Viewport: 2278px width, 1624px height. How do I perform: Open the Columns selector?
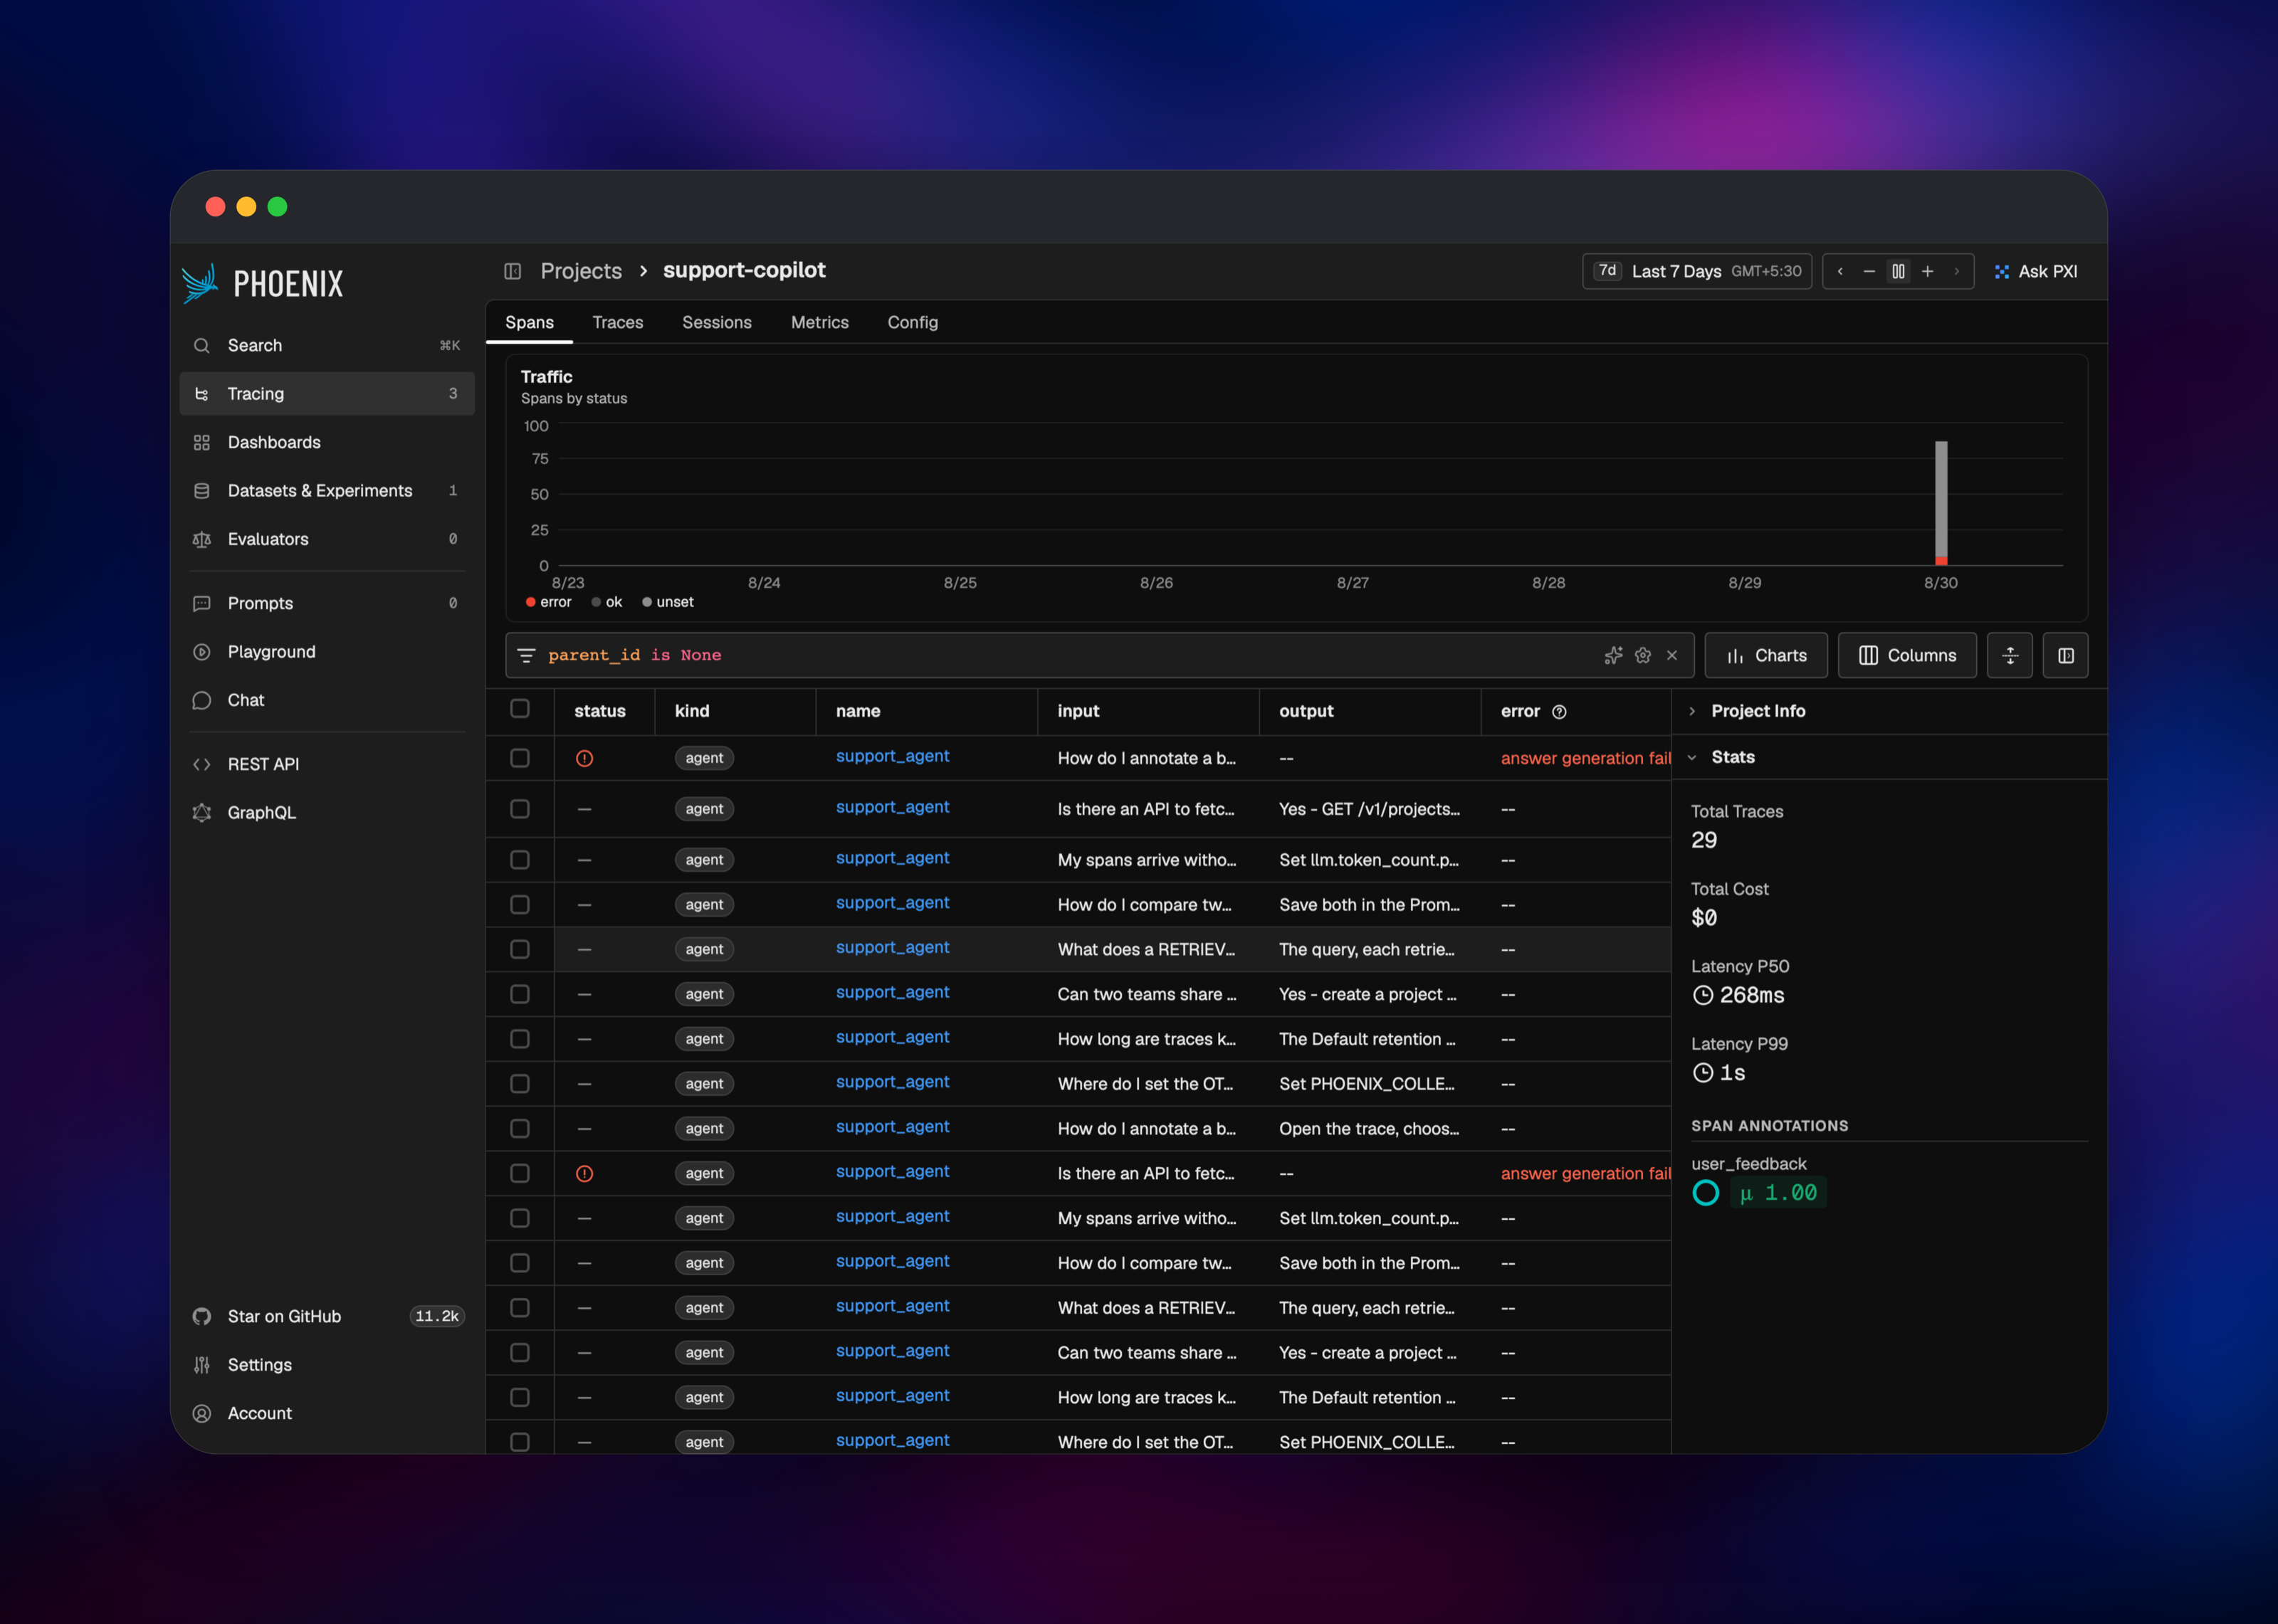tap(1907, 655)
